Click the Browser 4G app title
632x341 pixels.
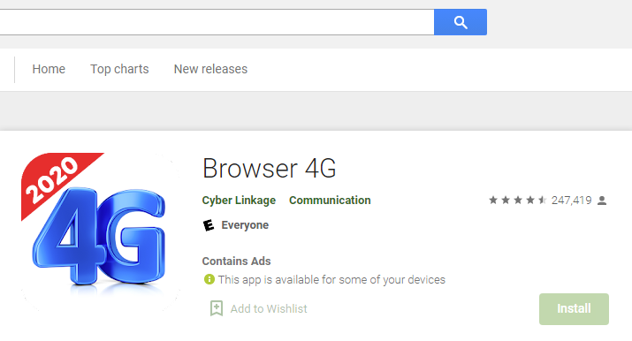click(270, 168)
